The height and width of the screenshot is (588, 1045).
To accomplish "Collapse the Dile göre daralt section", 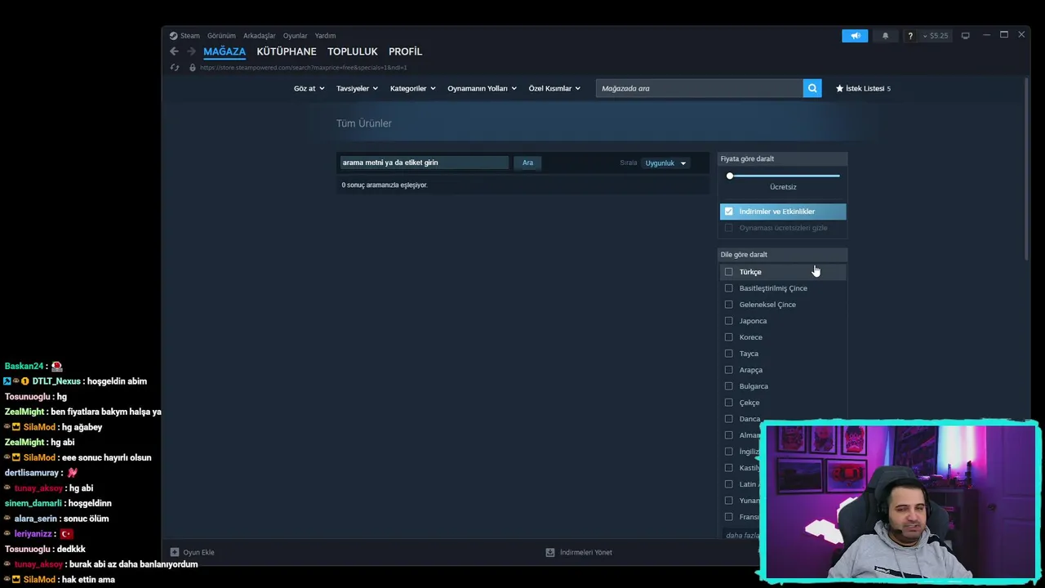I will pos(782,255).
